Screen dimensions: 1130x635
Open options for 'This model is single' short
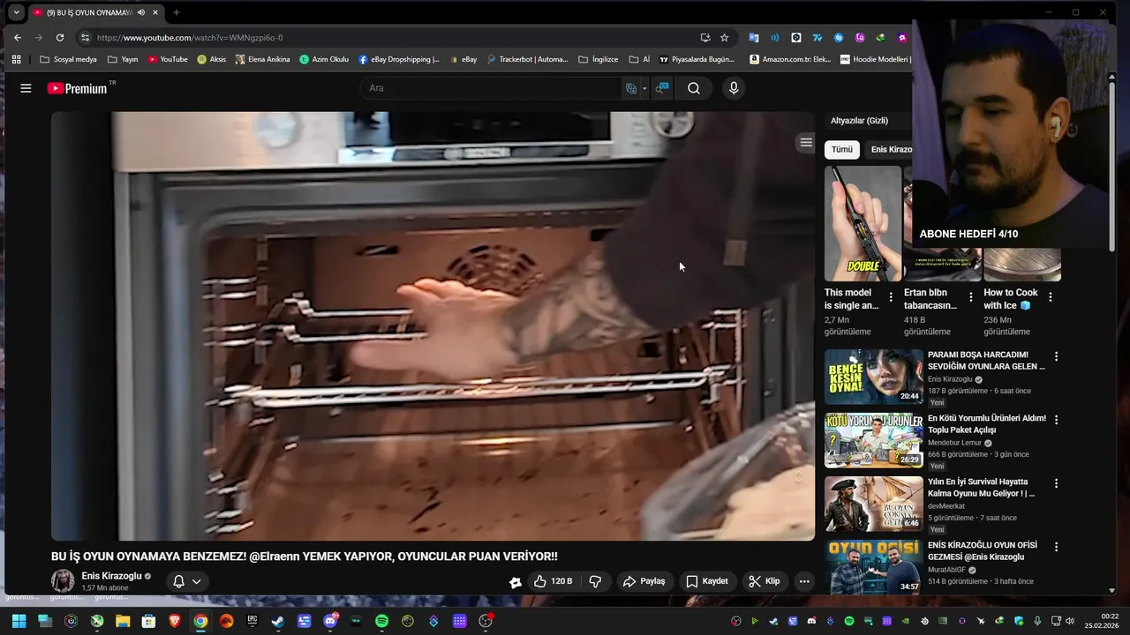click(891, 297)
